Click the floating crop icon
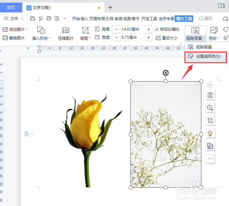The image size is (229, 206). [x=210, y=121]
